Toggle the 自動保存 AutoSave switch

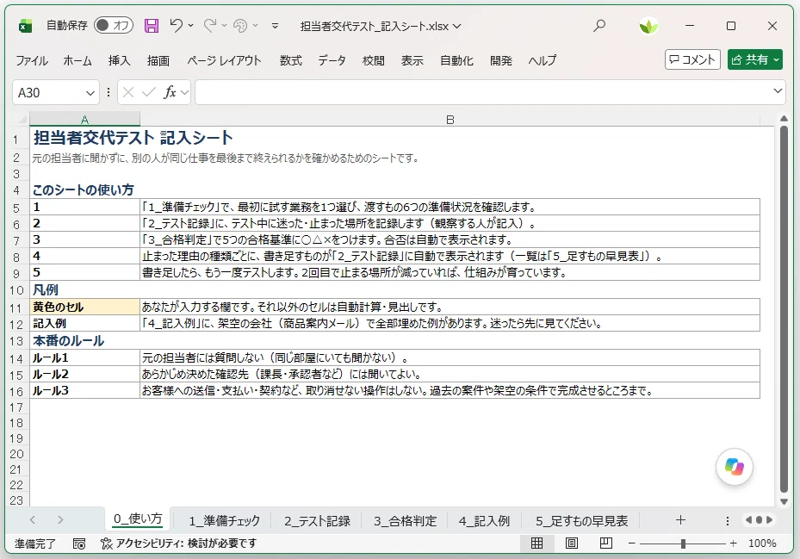point(114,25)
